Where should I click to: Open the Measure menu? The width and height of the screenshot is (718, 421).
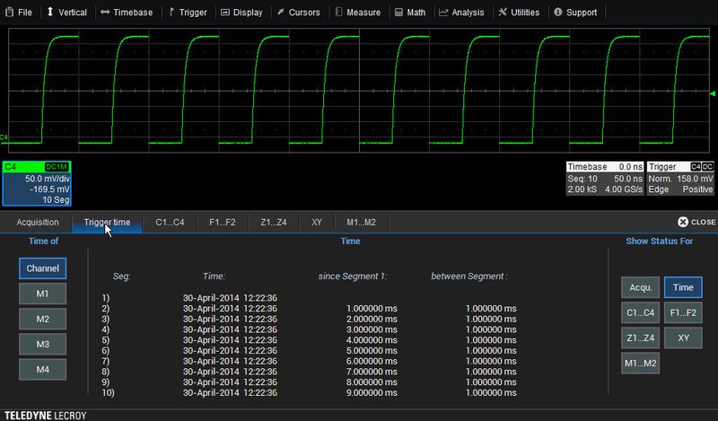[x=358, y=13]
